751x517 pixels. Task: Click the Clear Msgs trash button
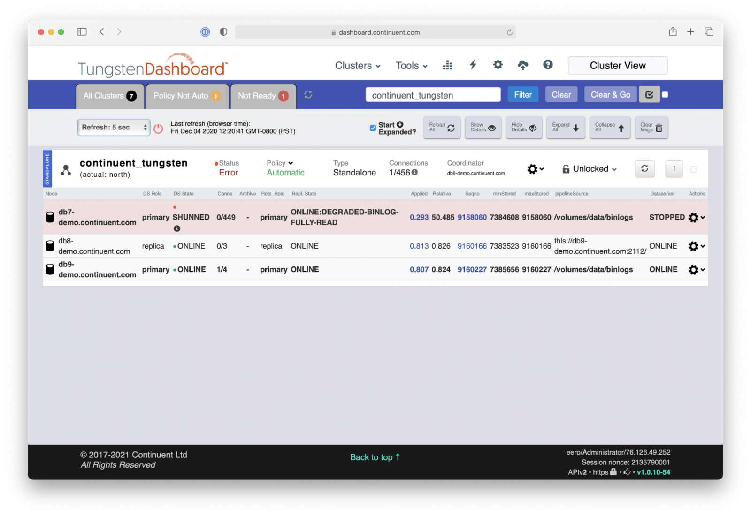651,128
